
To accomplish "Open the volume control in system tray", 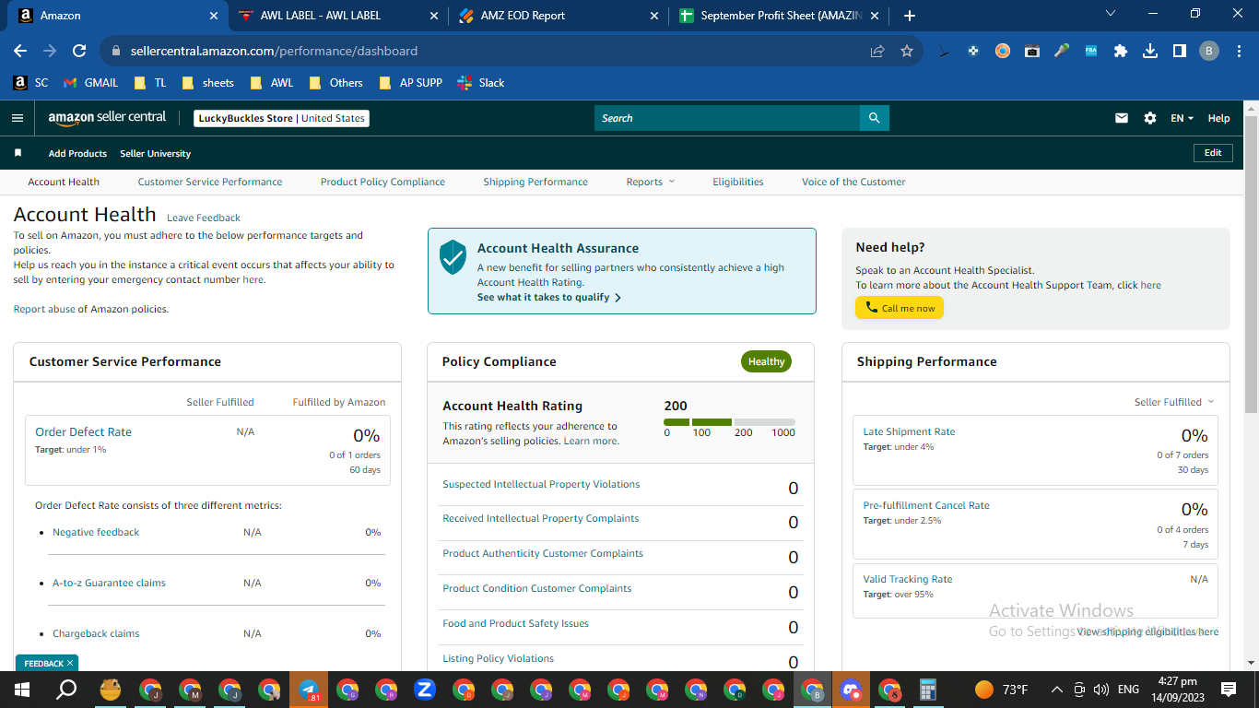I will [x=1100, y=690].
